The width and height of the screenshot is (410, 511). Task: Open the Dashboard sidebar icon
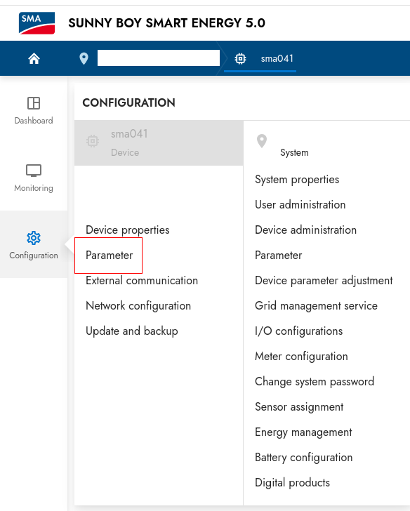tap(34, 103)
